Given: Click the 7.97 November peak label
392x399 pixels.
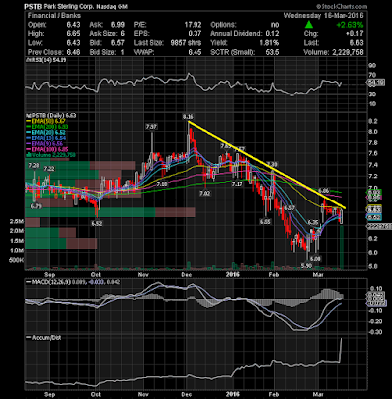Looking at the screenshot, I should pyautogui.click(x=151, y=127).
